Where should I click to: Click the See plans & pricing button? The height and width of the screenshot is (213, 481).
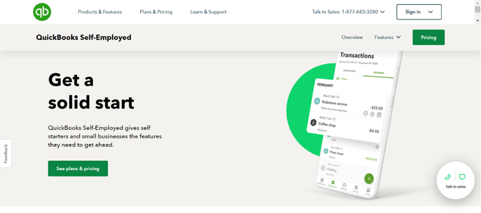pos(78,169)
